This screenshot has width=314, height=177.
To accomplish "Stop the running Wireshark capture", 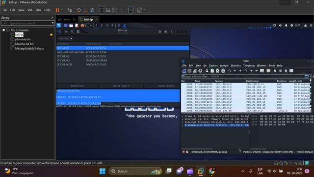I will 189,71.
